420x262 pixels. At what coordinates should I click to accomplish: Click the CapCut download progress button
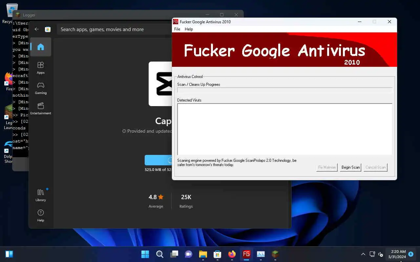[x=158, y=160]
